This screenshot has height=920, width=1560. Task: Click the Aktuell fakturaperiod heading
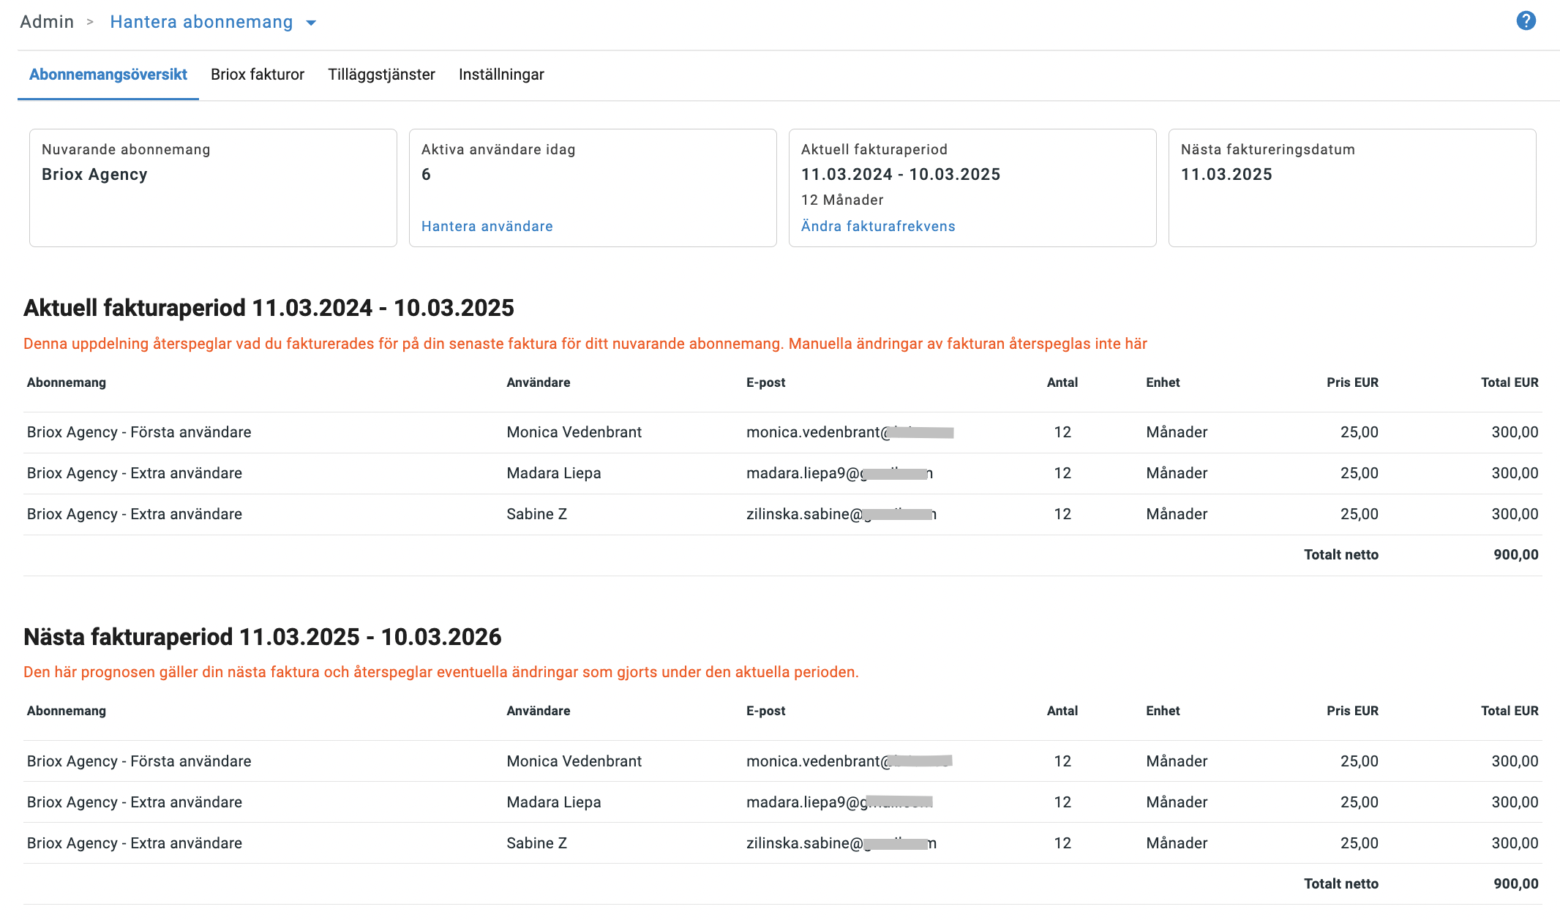click(269, 308)
